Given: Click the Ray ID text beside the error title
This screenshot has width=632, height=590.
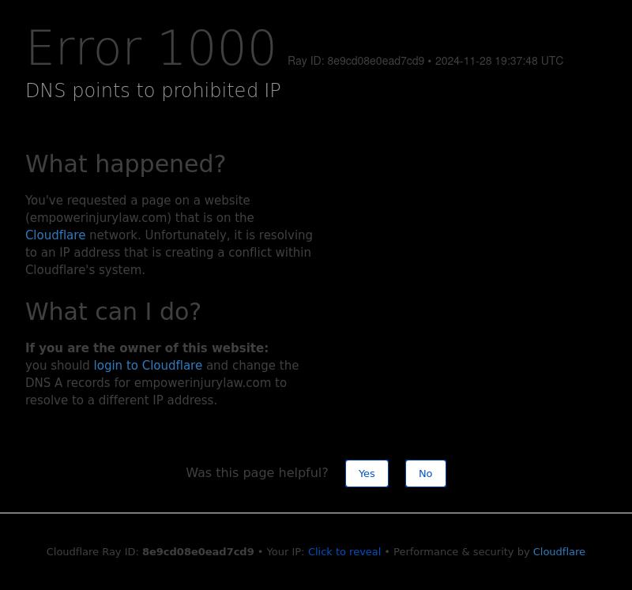Looking at the screenshot, I should [x=356, y=61].
